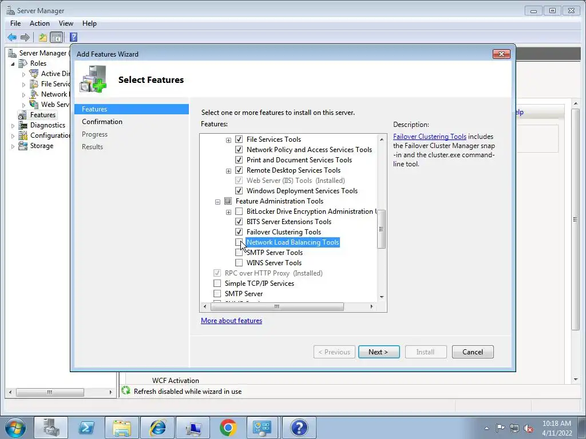Launch Internet Explorer from taskbar
586x439 pixels.
pyautogui.click(x=157, y=428)
